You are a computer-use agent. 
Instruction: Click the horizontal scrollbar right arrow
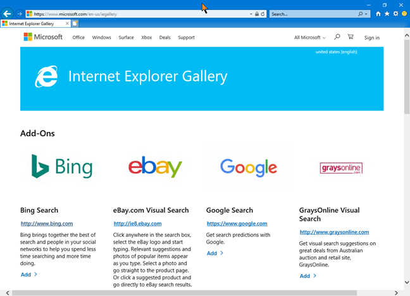point(397,293)
